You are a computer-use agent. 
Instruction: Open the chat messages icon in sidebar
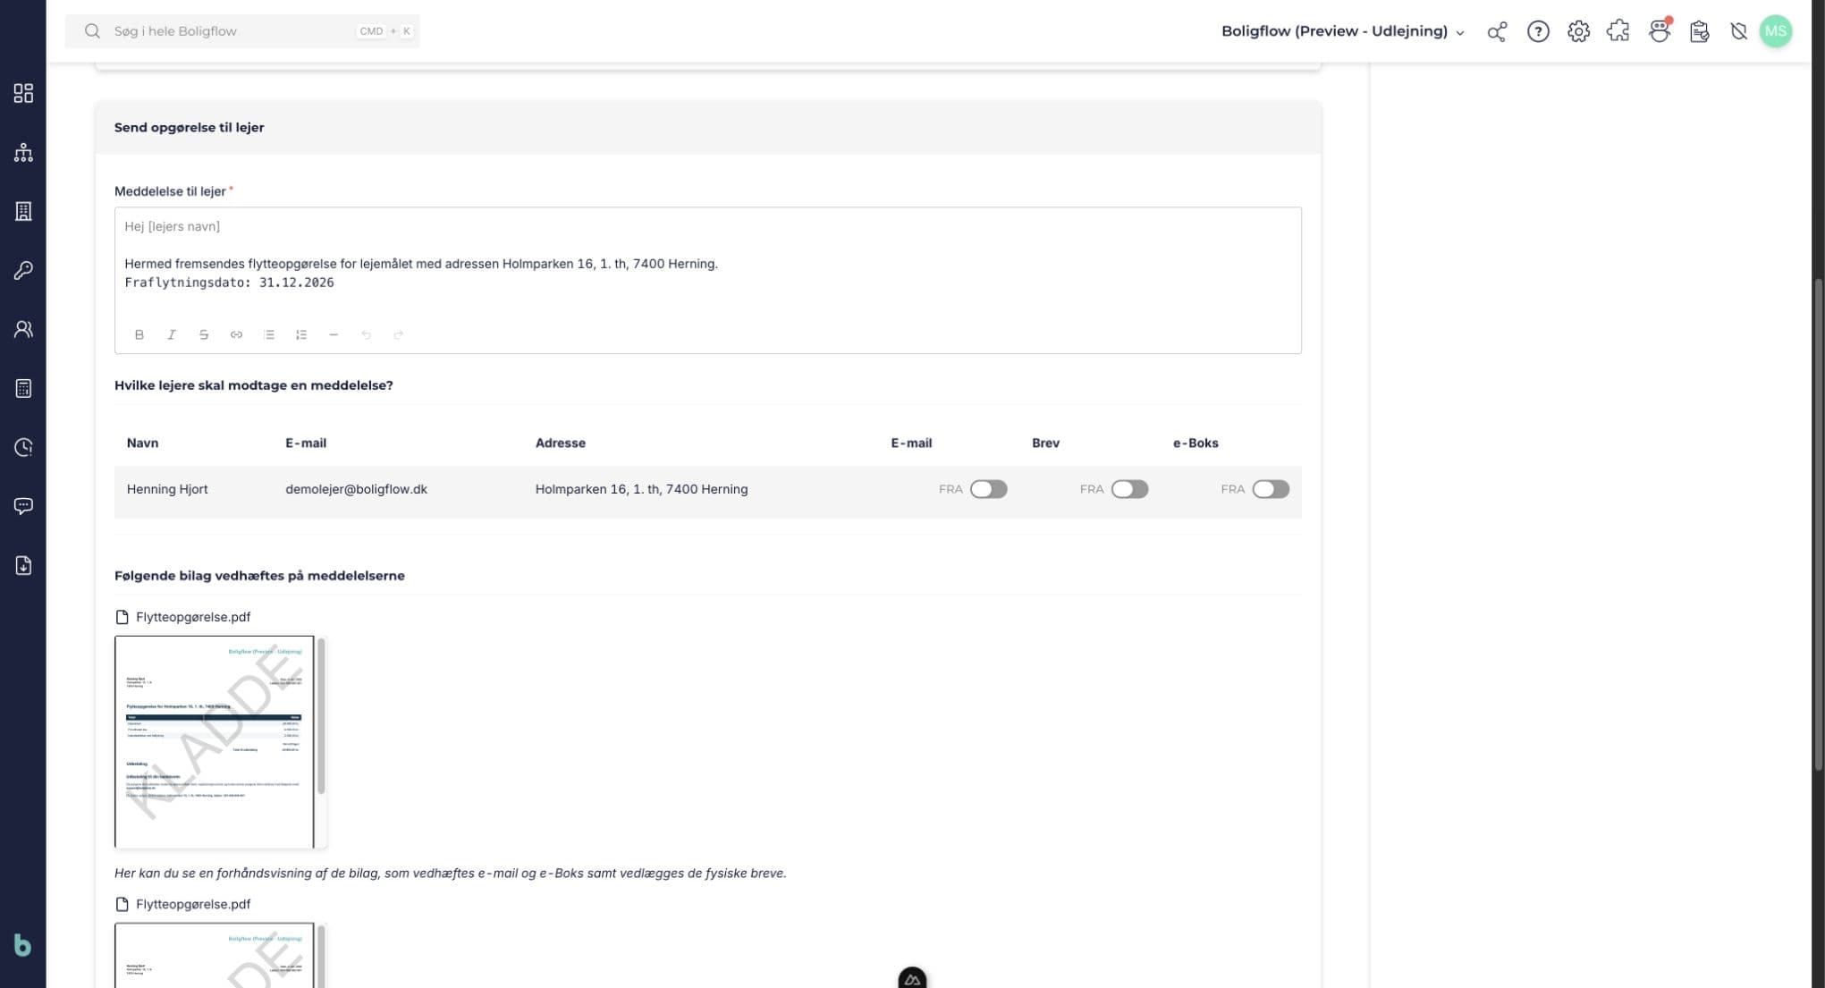point(23,506)
